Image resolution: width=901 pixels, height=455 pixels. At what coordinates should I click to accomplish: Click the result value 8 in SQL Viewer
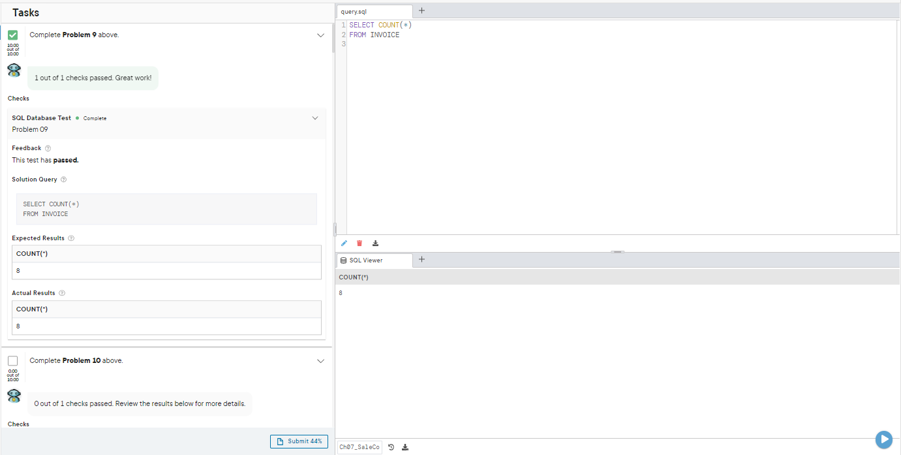click(341, 293)
